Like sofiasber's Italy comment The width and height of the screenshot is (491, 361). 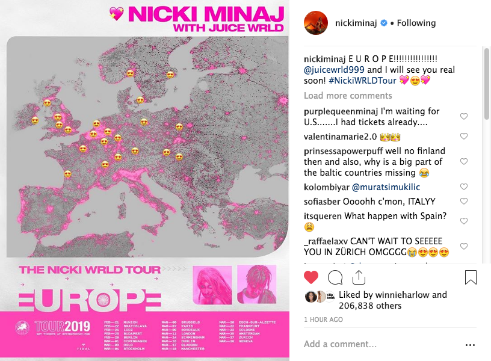[464, 202]
